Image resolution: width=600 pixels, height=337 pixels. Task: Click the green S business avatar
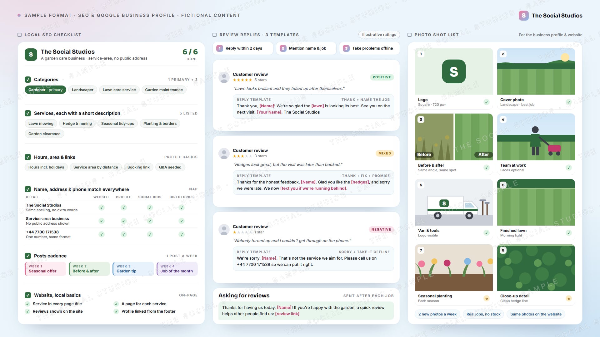click(31, 55)
